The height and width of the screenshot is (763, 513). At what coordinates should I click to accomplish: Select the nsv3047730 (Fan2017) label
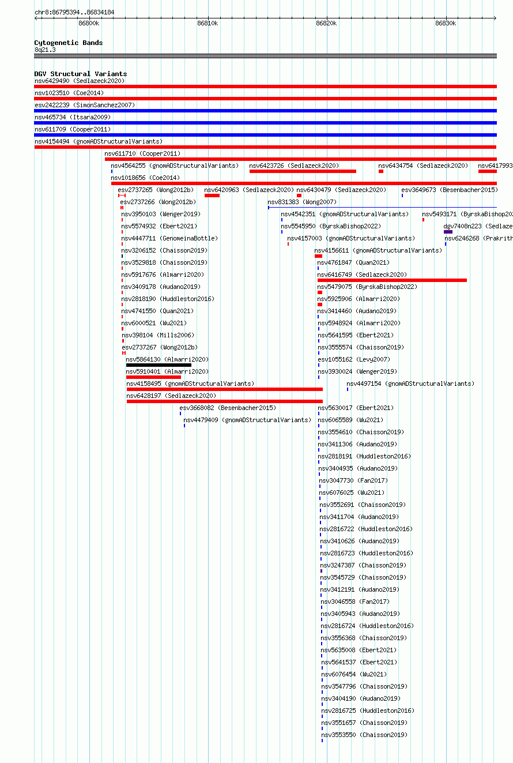[x=353, y=481]
